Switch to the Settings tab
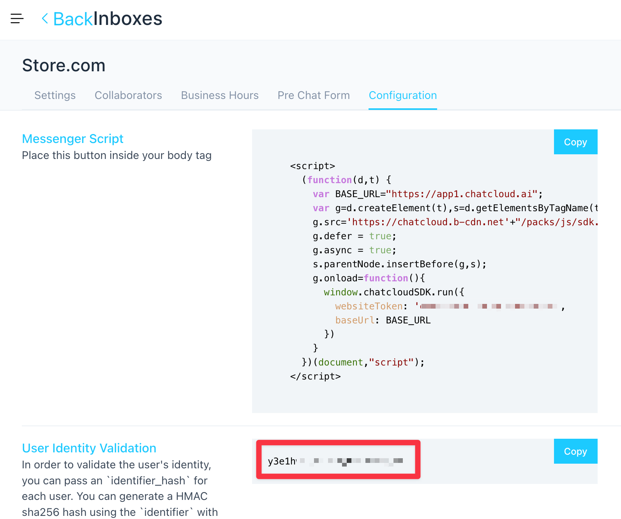 coord(55,95)
